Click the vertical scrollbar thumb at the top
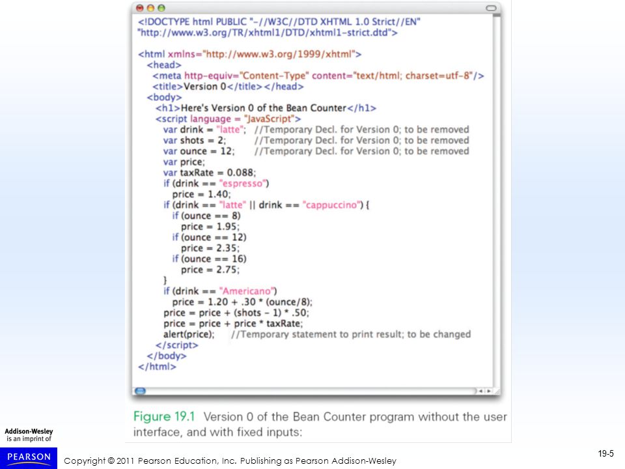Image resolution: width=625 pixels, height=469 pixels. click(x=497, y=15)
